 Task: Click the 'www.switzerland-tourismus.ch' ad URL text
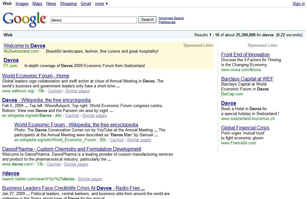(x=248, y=119)
